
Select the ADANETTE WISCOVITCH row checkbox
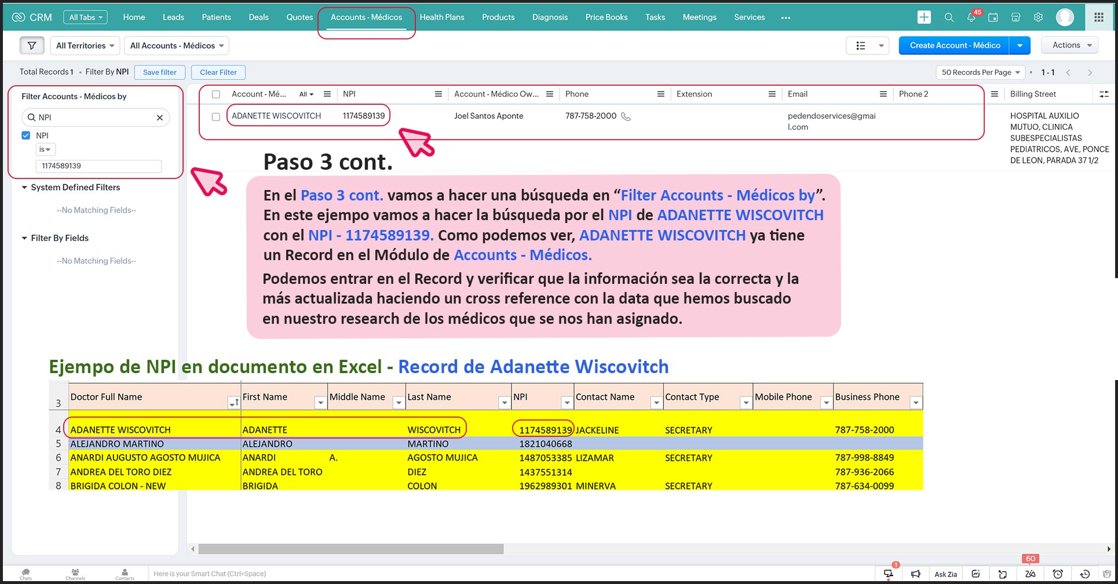point(216,116)
